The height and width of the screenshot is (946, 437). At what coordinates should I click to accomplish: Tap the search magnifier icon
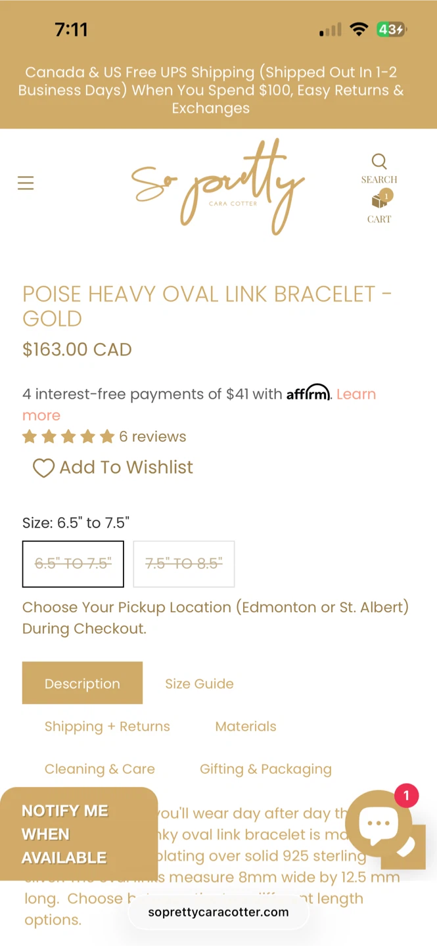pyautogui.click(x=379, y=162)
